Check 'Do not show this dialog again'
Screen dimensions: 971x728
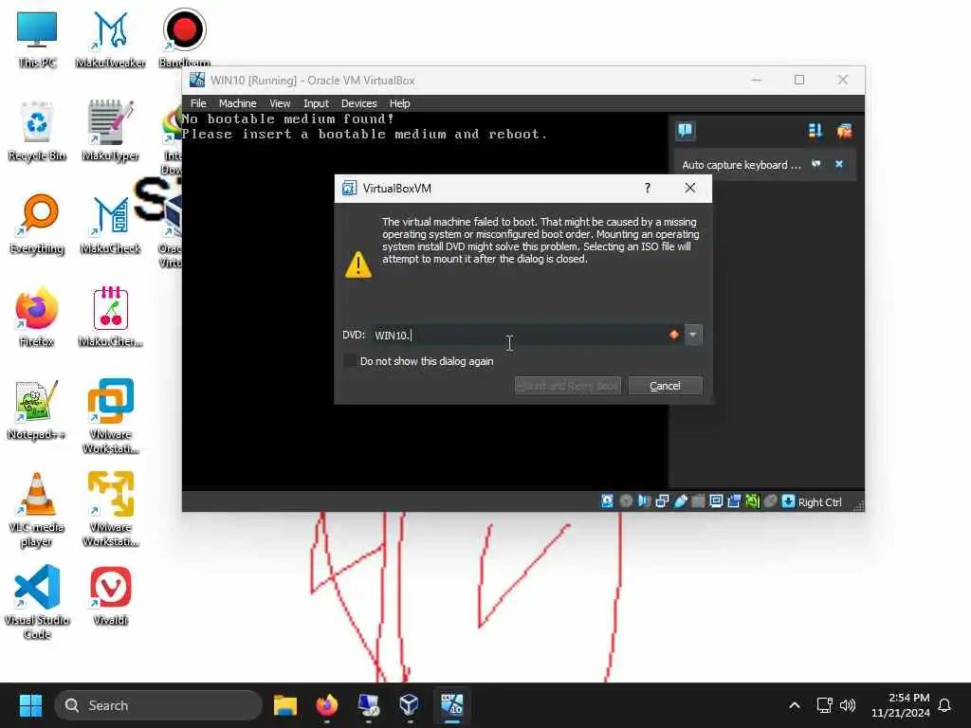pos(351,361)
